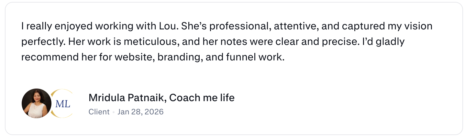Click the Jan 28, 2026 date
The height and width of the screenshot is (137, 464).
[140, 112]
